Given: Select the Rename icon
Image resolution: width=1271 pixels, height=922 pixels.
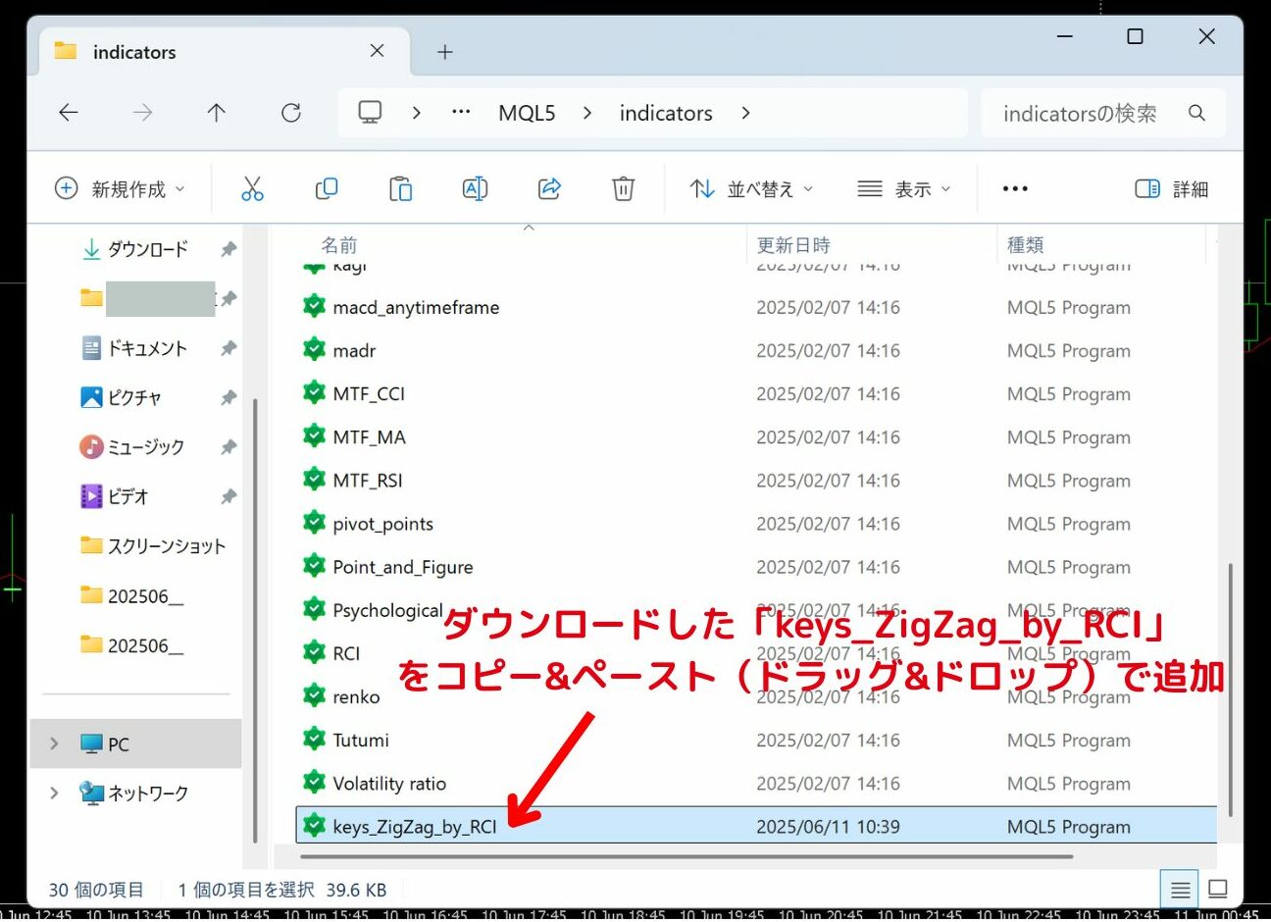Looking at the screenshot, I should (x=475, y=188).
